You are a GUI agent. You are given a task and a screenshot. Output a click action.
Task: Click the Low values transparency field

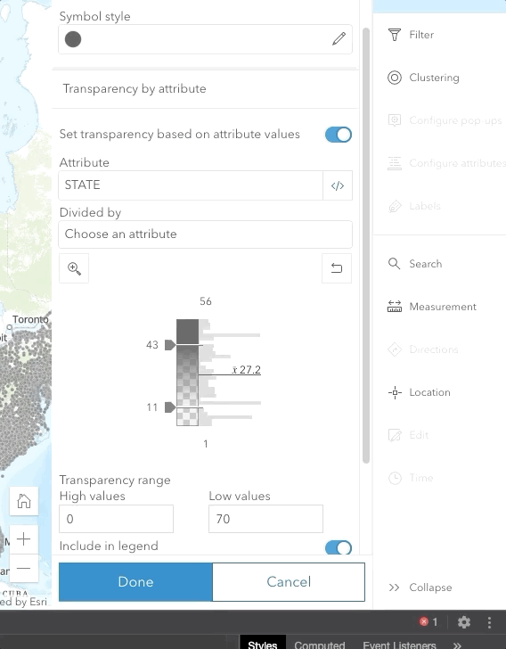[x=265, y=519]
